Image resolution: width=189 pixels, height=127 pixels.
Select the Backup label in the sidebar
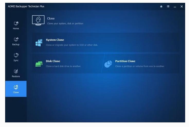16,45
